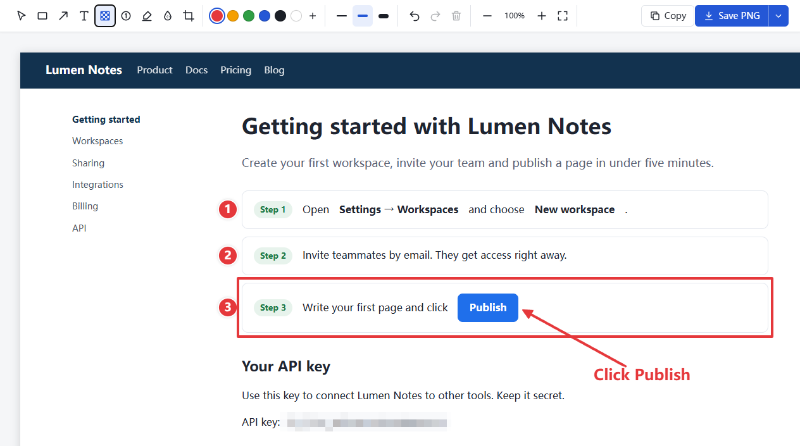The height and width of the screenshot is (446, 800).
Task: Click the Step 1 badge
Action: (273, 209)
